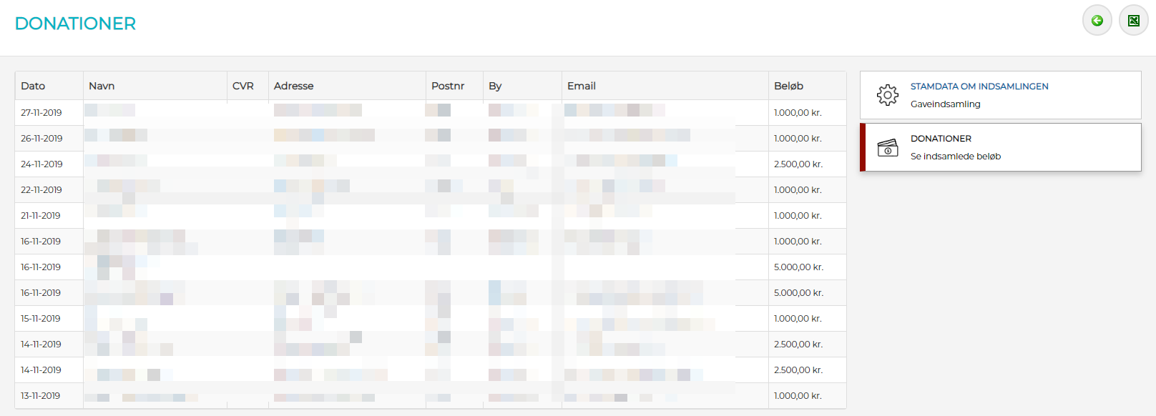Click the Postnr column header

(x=448, y=86)
